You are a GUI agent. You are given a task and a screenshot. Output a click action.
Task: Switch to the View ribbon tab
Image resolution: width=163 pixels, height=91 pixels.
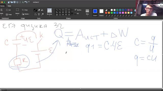point(9,6)
